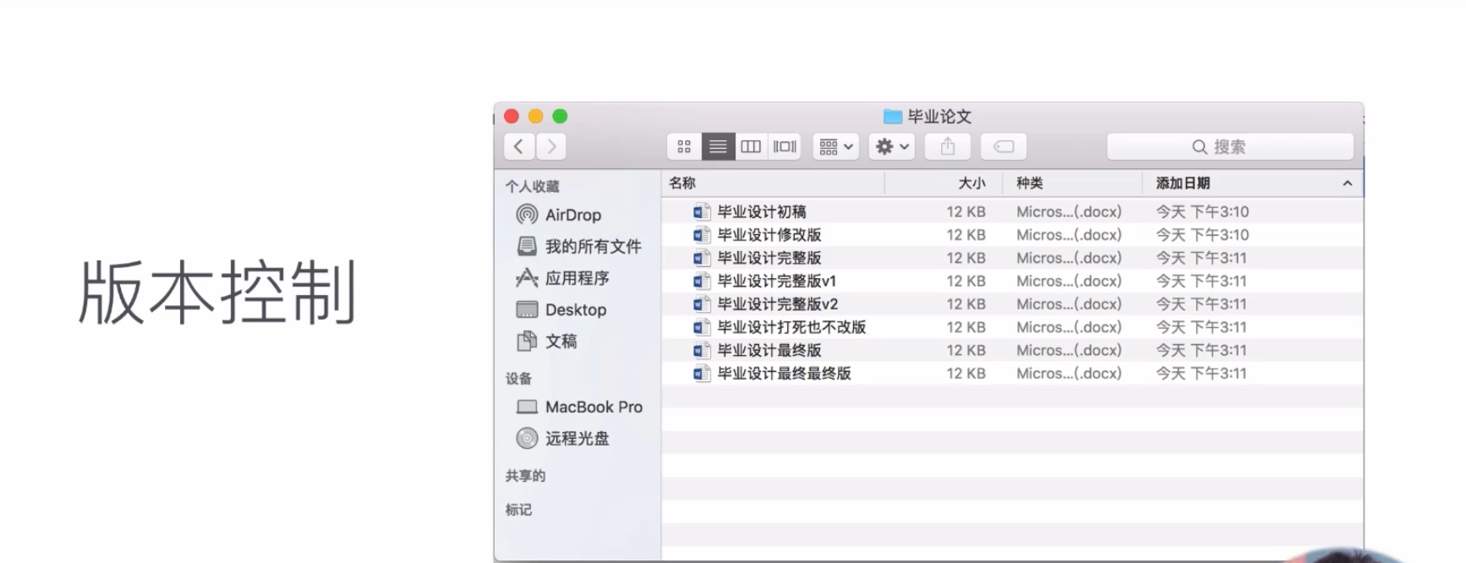
Task: Open the arrange items dropdown
Action: (x=836, y=146)
